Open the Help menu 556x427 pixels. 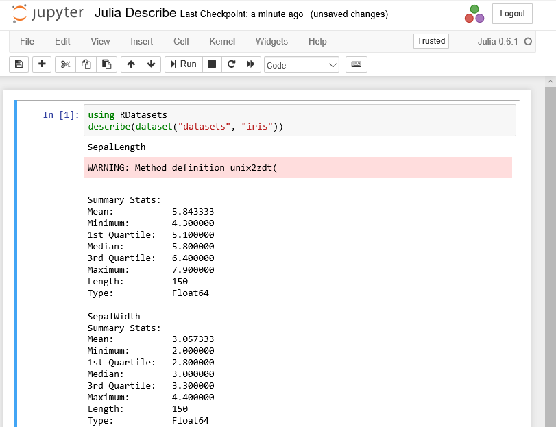317,41
